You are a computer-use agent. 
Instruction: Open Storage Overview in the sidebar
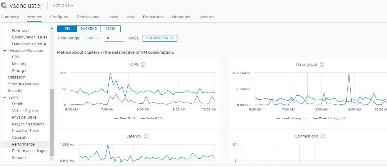[x=24, y=84]
